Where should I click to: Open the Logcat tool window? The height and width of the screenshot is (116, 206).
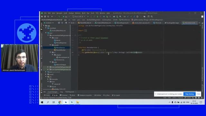pyautogui.click(x=116, y=95)
